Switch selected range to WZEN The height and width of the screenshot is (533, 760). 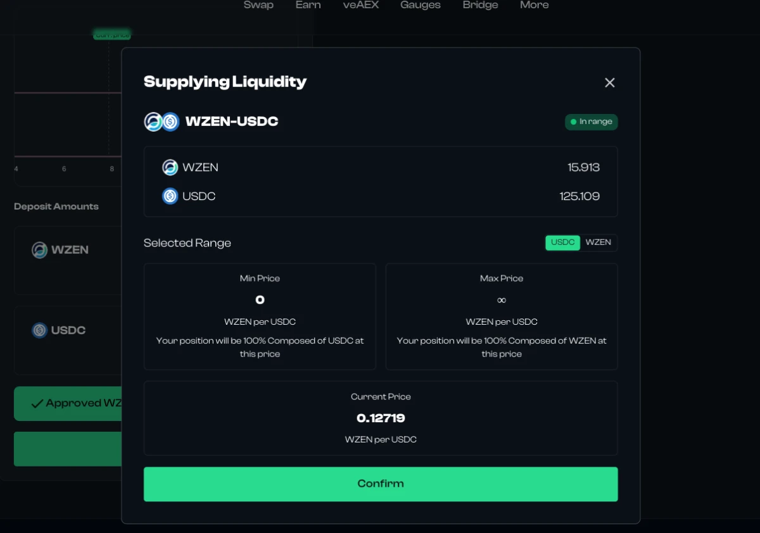598,242
